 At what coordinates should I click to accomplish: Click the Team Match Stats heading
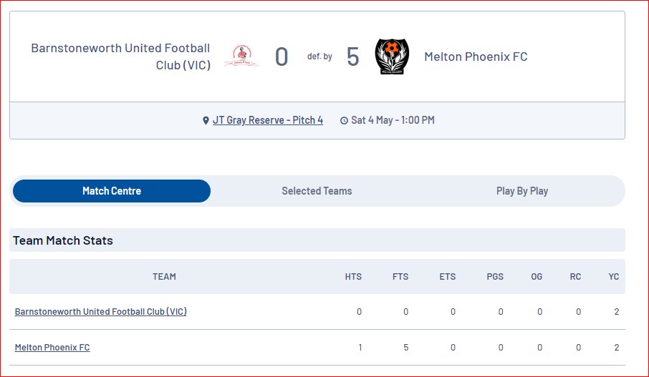(x=63, y=240)
